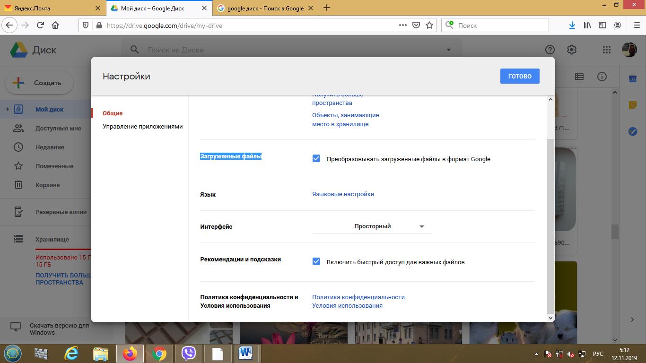Open Google Keep side panel icon
This screenshot has width=646, height=363.
(x=633, y=105)
